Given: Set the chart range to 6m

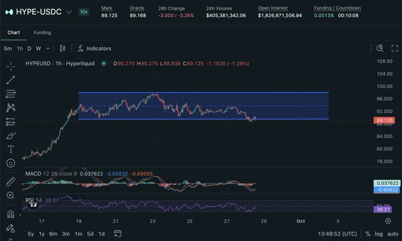Looking at the screenshot, I should (53, 234).
